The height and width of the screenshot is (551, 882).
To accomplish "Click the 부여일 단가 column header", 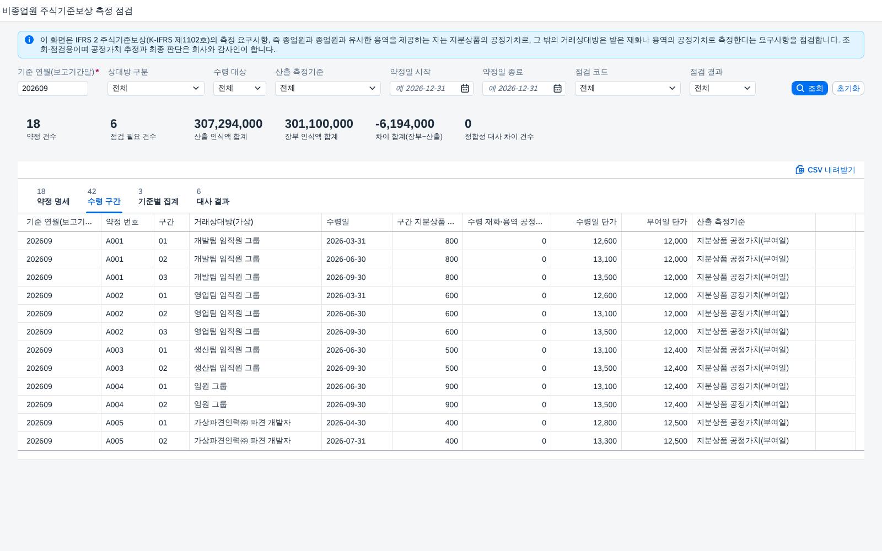I will click(657, 222).
